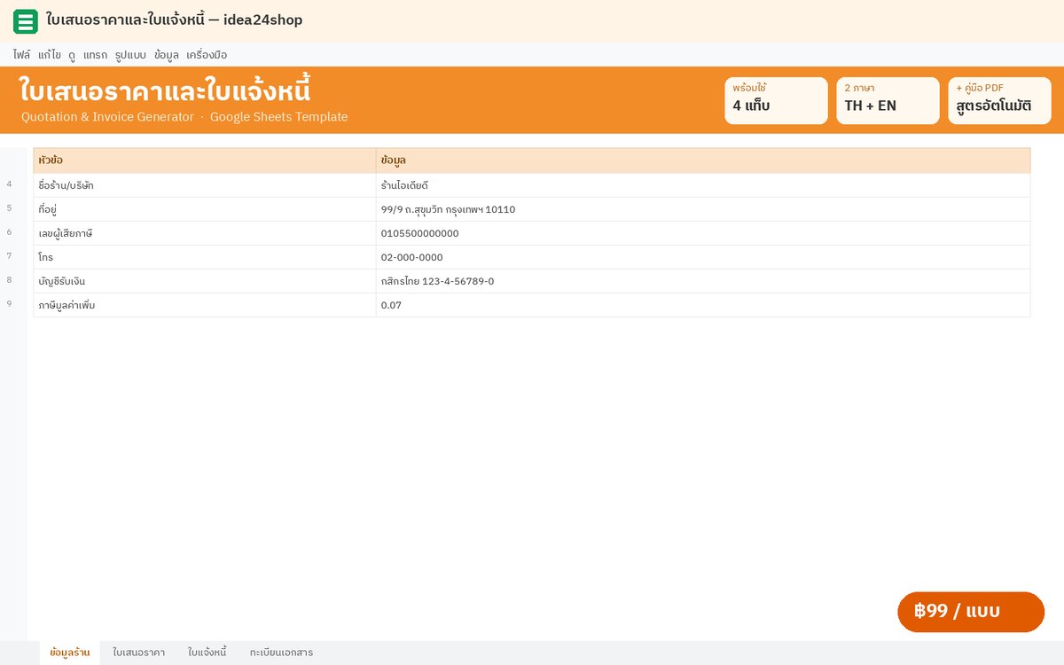Viewport: 1064px width, 665px height.
Task: Select the 0.07 VAT value cell
Action: coord(703,305)
